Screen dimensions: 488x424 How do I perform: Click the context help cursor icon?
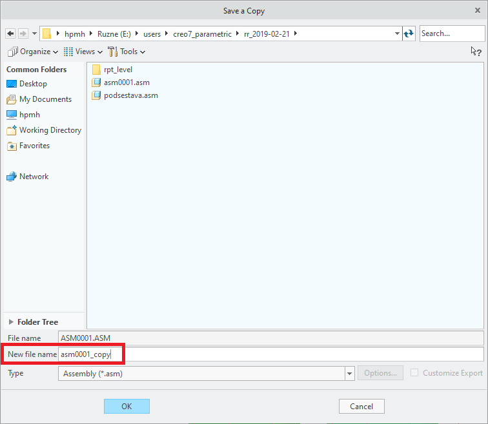click(x=476, y=52)
